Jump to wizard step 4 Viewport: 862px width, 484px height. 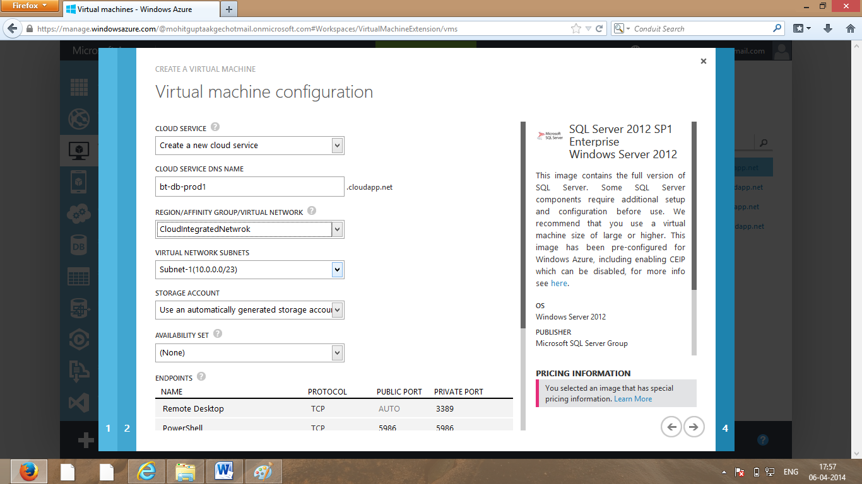pyautogui.click(x=725, y=428)
